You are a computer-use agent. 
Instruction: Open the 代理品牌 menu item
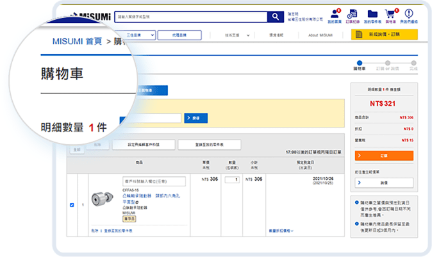click(179, 35)
